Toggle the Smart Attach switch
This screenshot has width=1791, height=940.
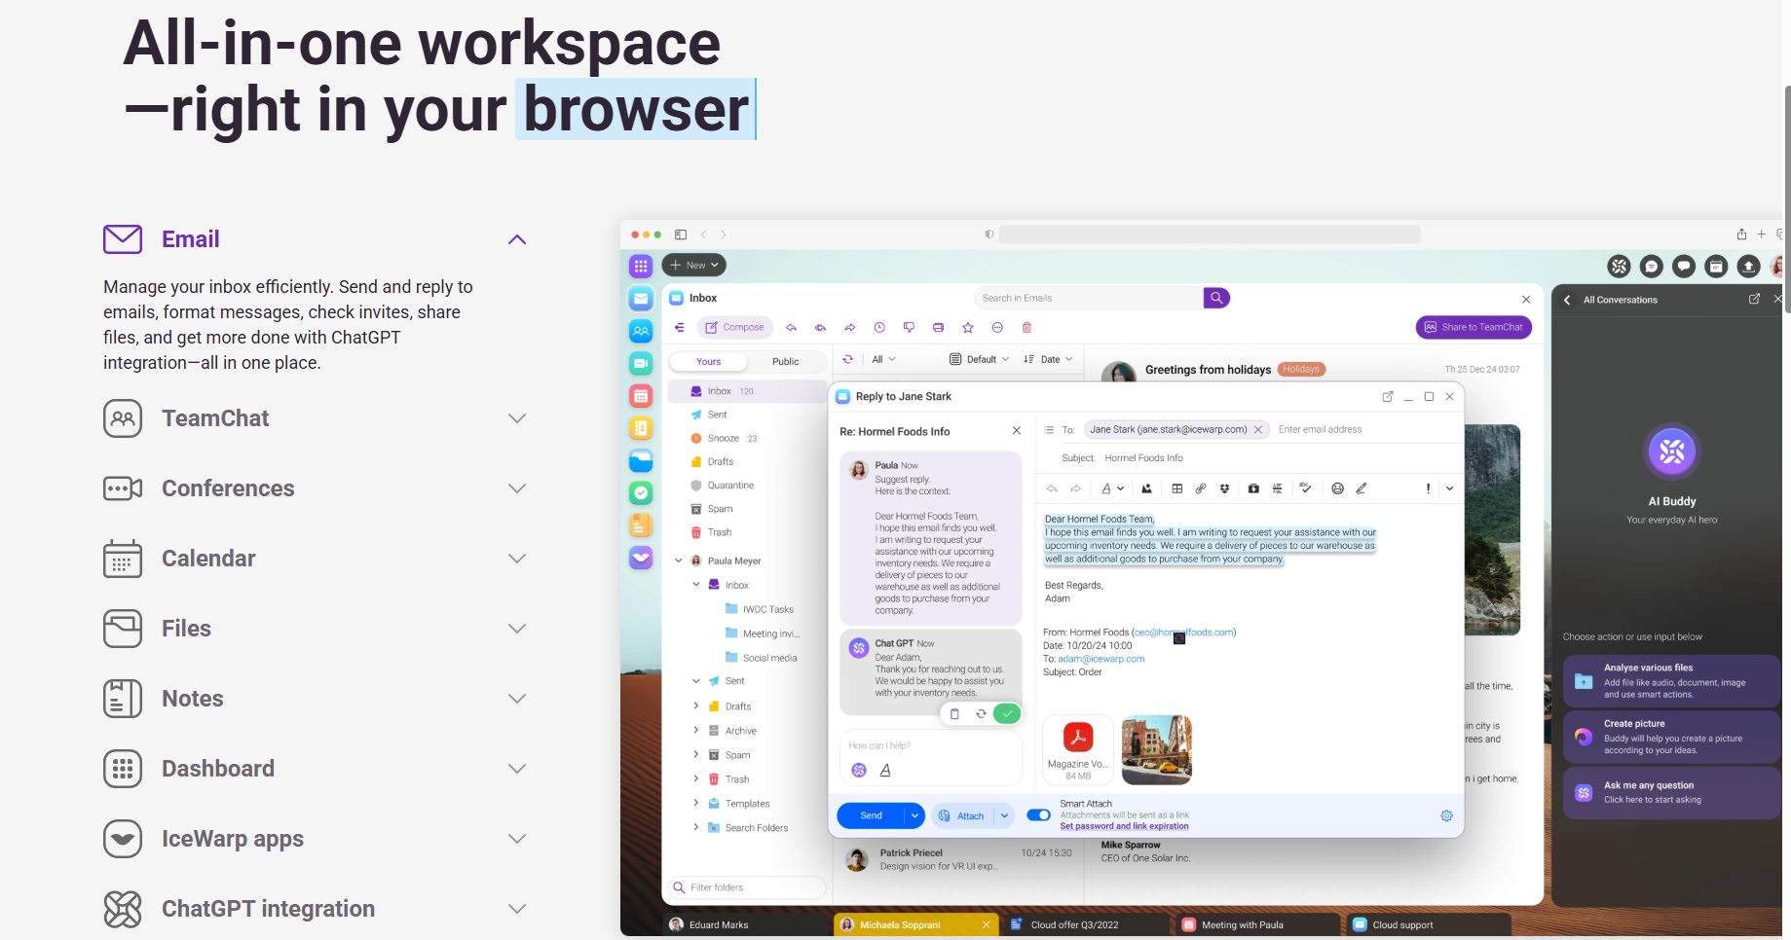[1038, 815]
